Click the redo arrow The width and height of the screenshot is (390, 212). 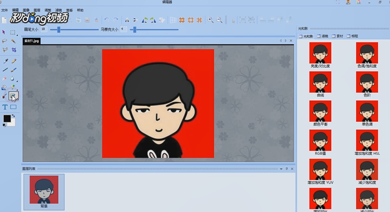click(x=116, y=20)
